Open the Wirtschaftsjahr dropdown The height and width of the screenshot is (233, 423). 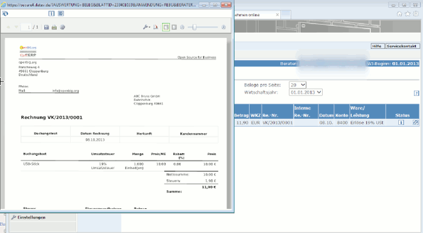point(306,92)
